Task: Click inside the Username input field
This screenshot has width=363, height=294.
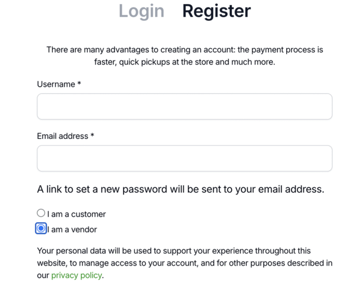Action: (184, 106)
